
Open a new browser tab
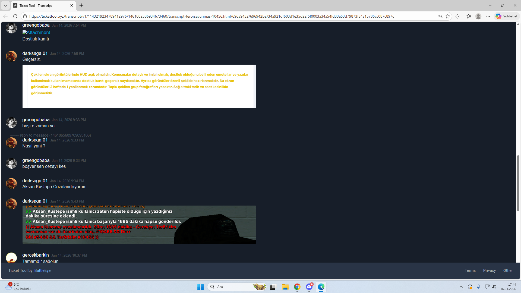pos(81,5)
